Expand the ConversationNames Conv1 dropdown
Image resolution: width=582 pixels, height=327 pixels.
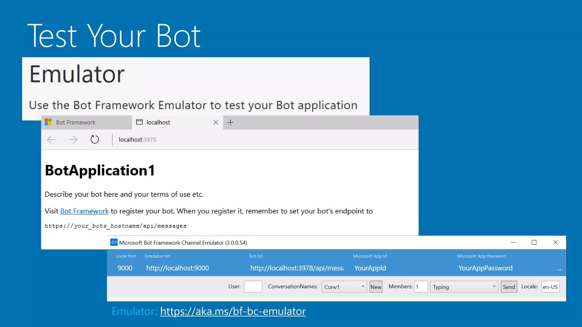344,287
